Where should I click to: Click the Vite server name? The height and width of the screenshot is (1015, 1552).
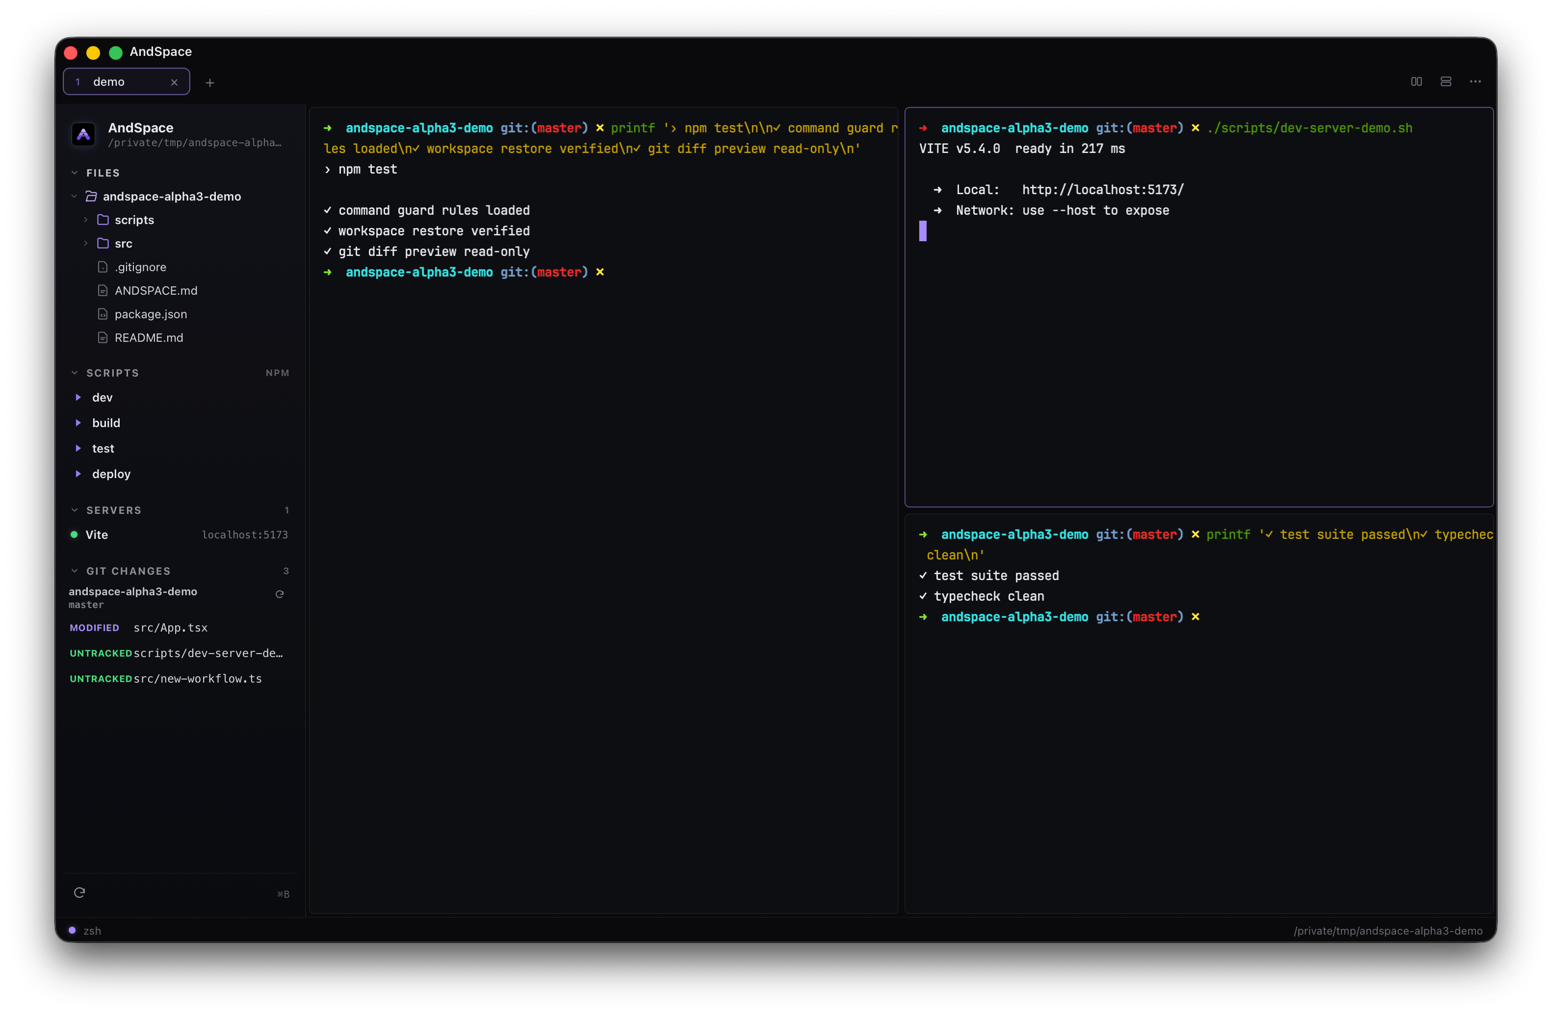click(x=97, y=534)
